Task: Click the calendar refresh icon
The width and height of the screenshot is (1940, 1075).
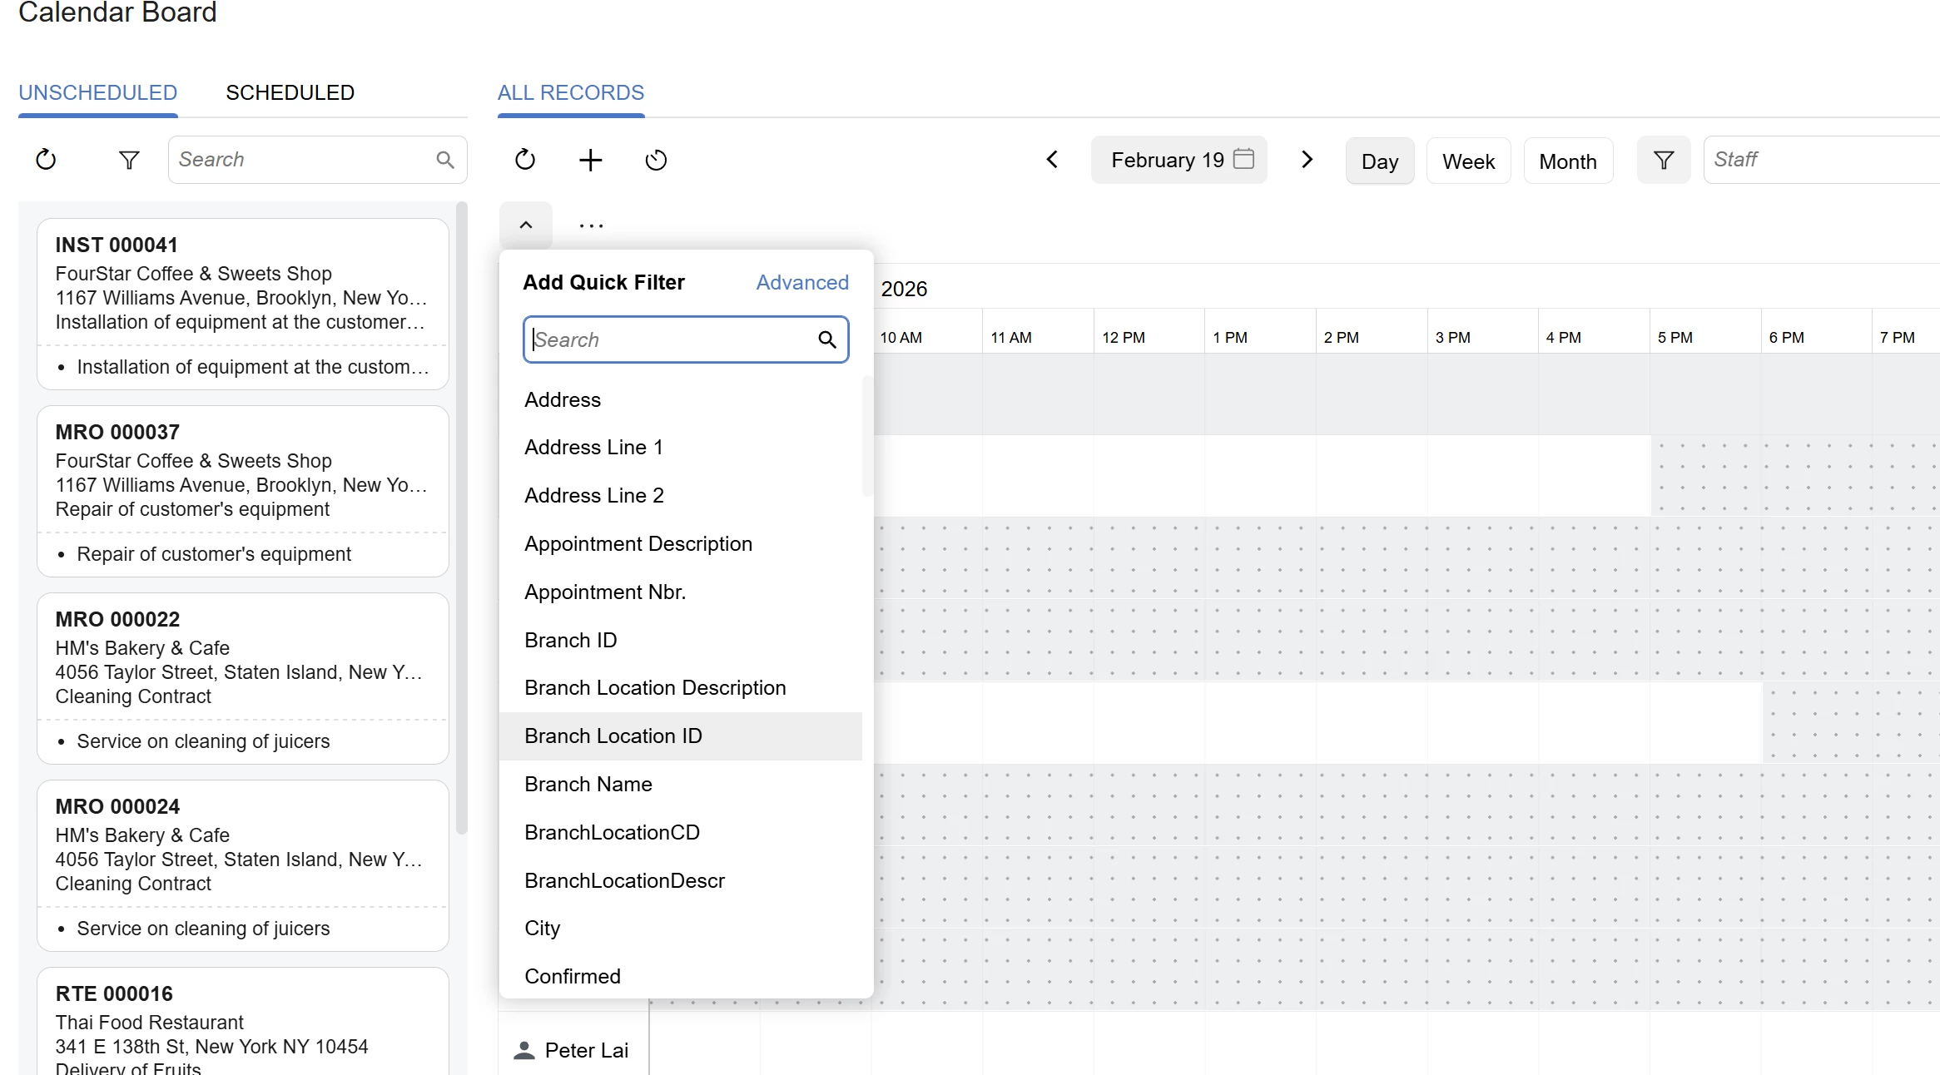Action: click(525, 160)
